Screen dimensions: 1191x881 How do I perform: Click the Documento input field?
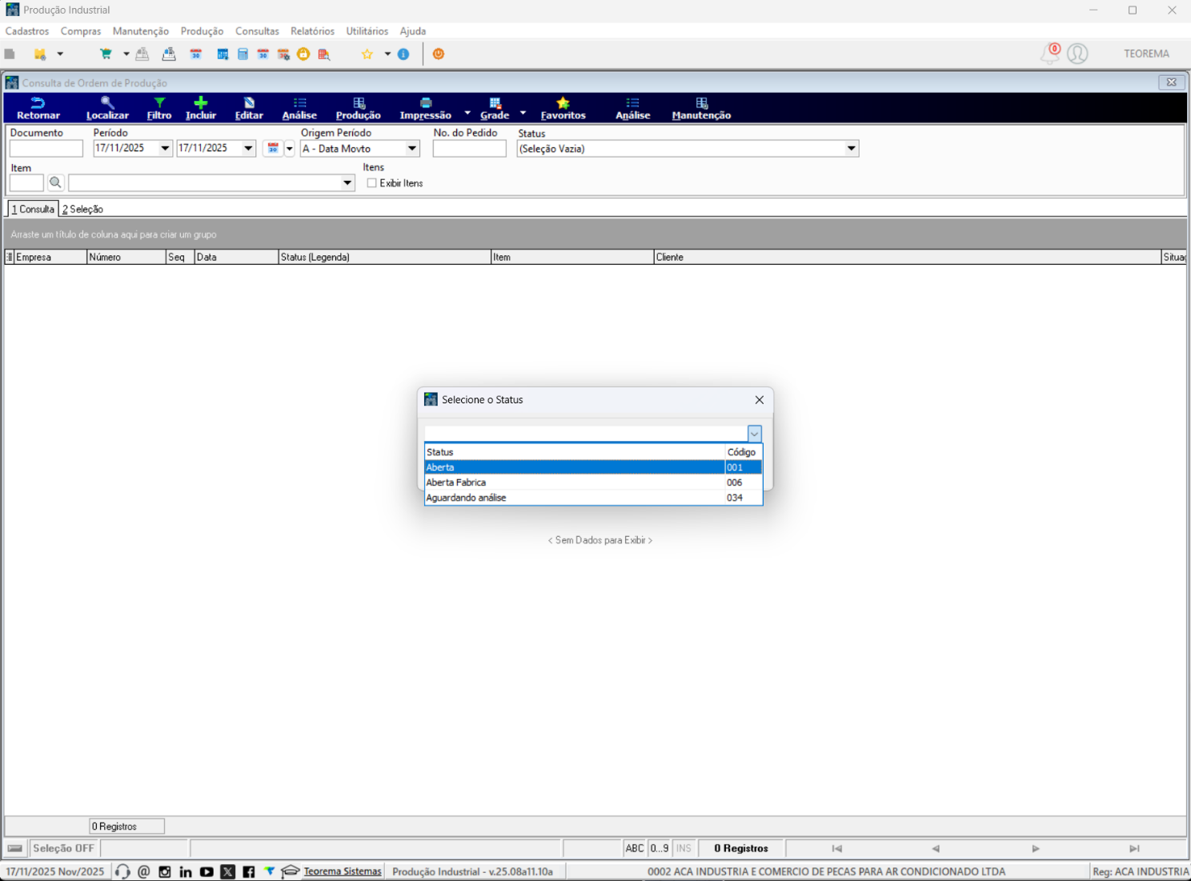46,149
